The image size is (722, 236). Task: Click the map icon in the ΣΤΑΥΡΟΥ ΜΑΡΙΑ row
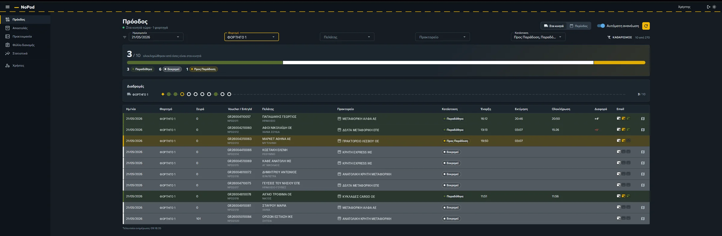coord(643,208)
